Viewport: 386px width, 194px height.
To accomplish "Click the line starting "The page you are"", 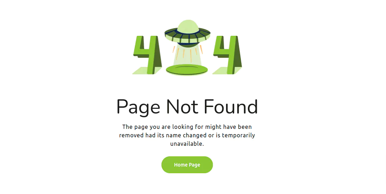I will tap(187, 127).
